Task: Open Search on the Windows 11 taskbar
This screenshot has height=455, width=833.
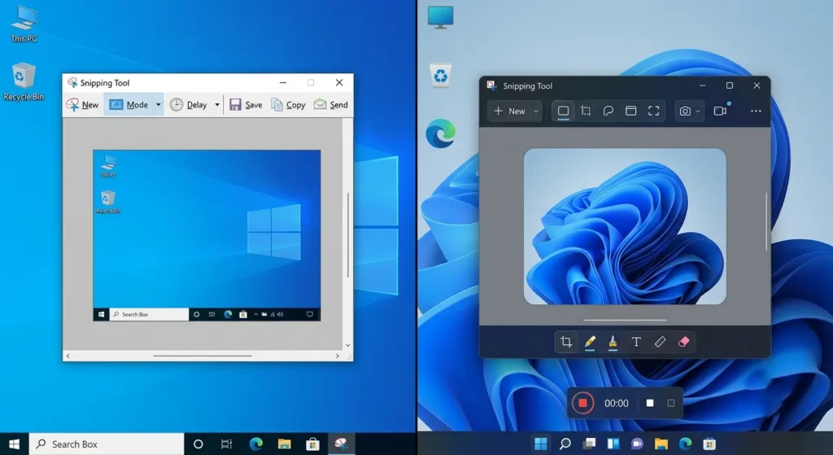Action: (565, 444)
